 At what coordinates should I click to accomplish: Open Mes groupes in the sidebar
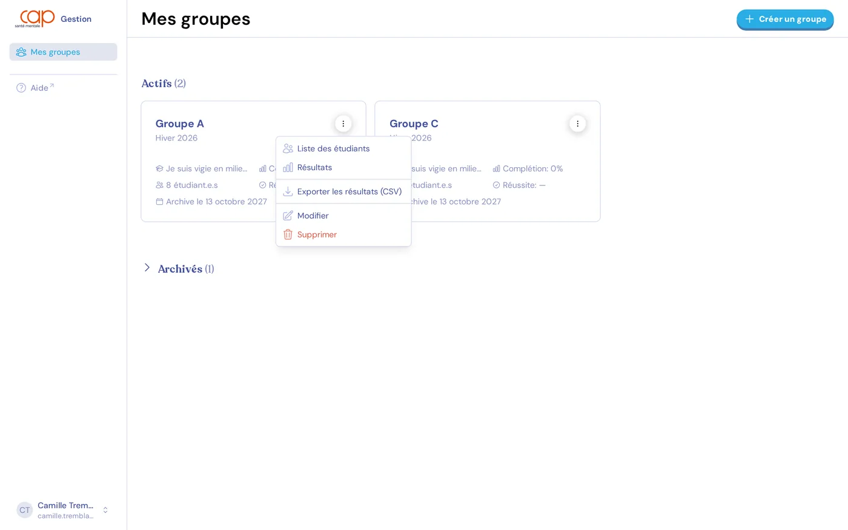pos(63,52)
